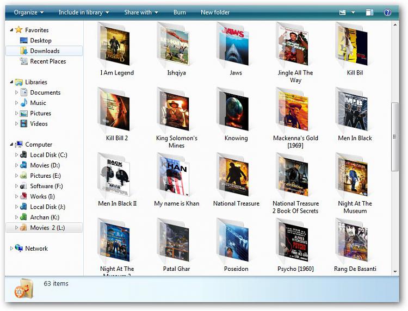
Task: Select the Movies 2 (L:) drive
Action: tap(45, 228)
